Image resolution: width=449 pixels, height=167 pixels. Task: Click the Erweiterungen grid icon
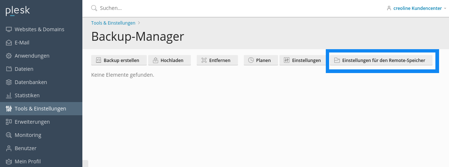[9, 122]
